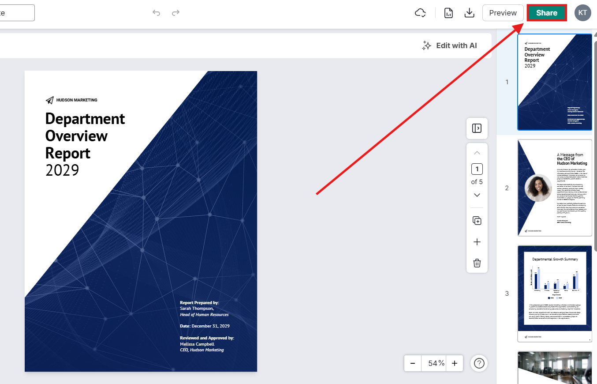
Task: Open the KT account avatar menu
Action: point(582,13)
